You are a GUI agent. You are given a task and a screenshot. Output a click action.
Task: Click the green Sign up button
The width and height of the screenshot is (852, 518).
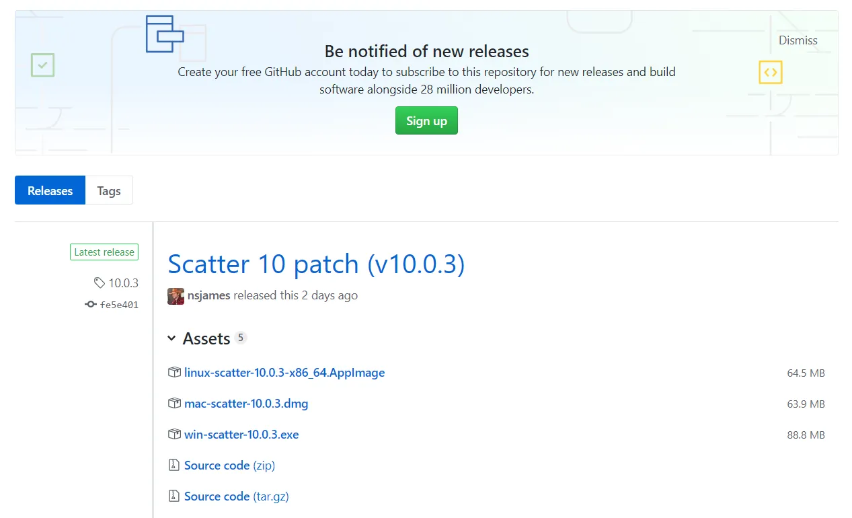(426, 120)
